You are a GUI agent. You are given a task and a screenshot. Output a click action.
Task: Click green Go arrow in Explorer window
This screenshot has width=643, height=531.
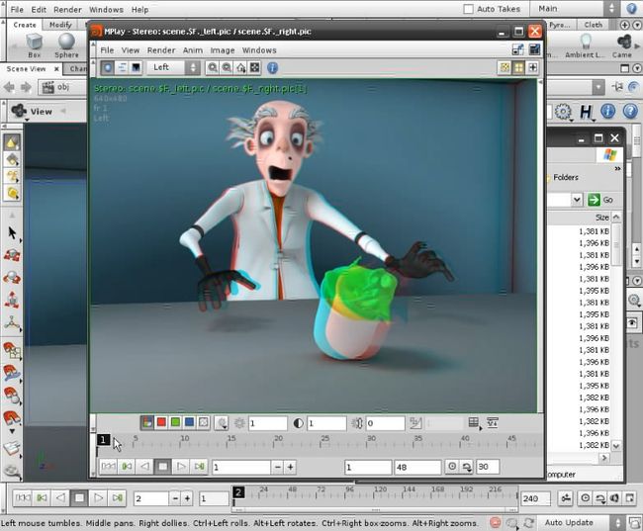tap(594, 200)
